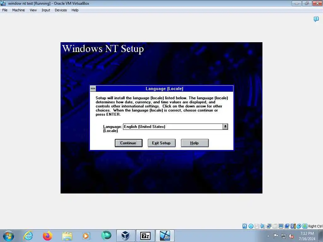323x242 pixels.
Task: Click the muted volume tray icon
Action: pos(291,236)
